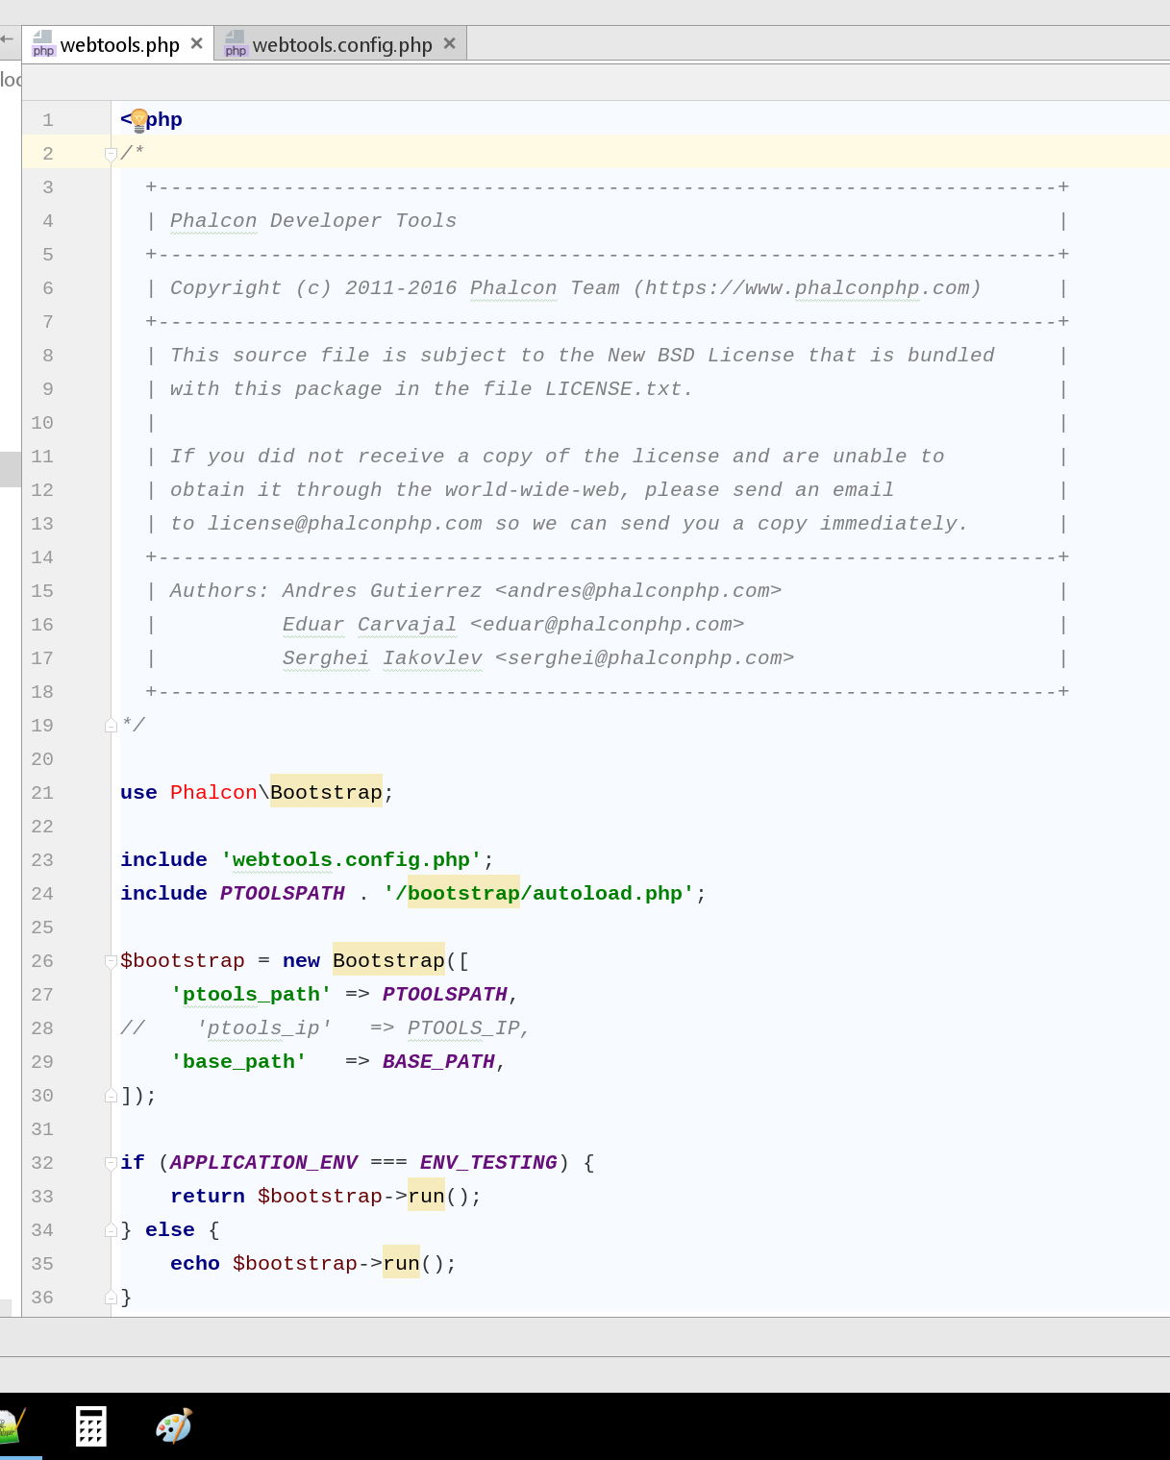
Task: Fold the $bootstrap array at line 26
Action: click(x=111, y=961)
